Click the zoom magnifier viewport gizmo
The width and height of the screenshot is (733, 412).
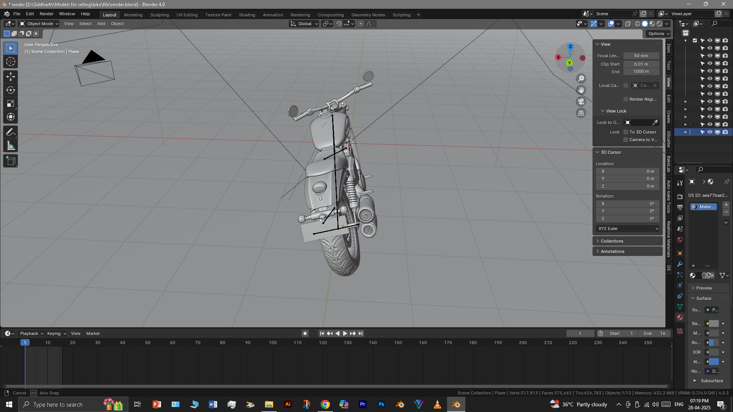pyautogui.click(x=581, y=79)
